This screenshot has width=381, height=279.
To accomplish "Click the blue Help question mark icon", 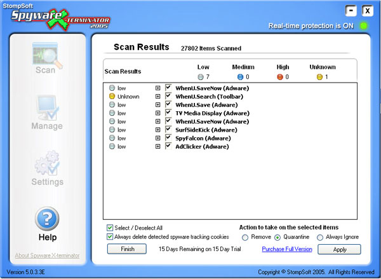I will coord(47,219).
